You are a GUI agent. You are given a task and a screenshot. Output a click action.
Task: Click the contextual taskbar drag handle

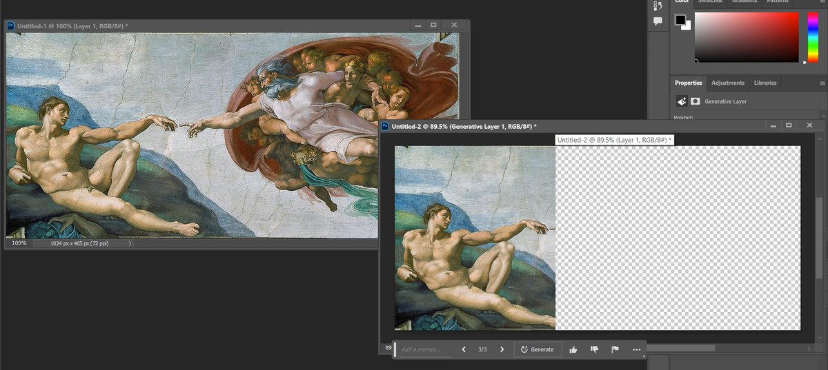pyautogui.click(x=395, y=349)
